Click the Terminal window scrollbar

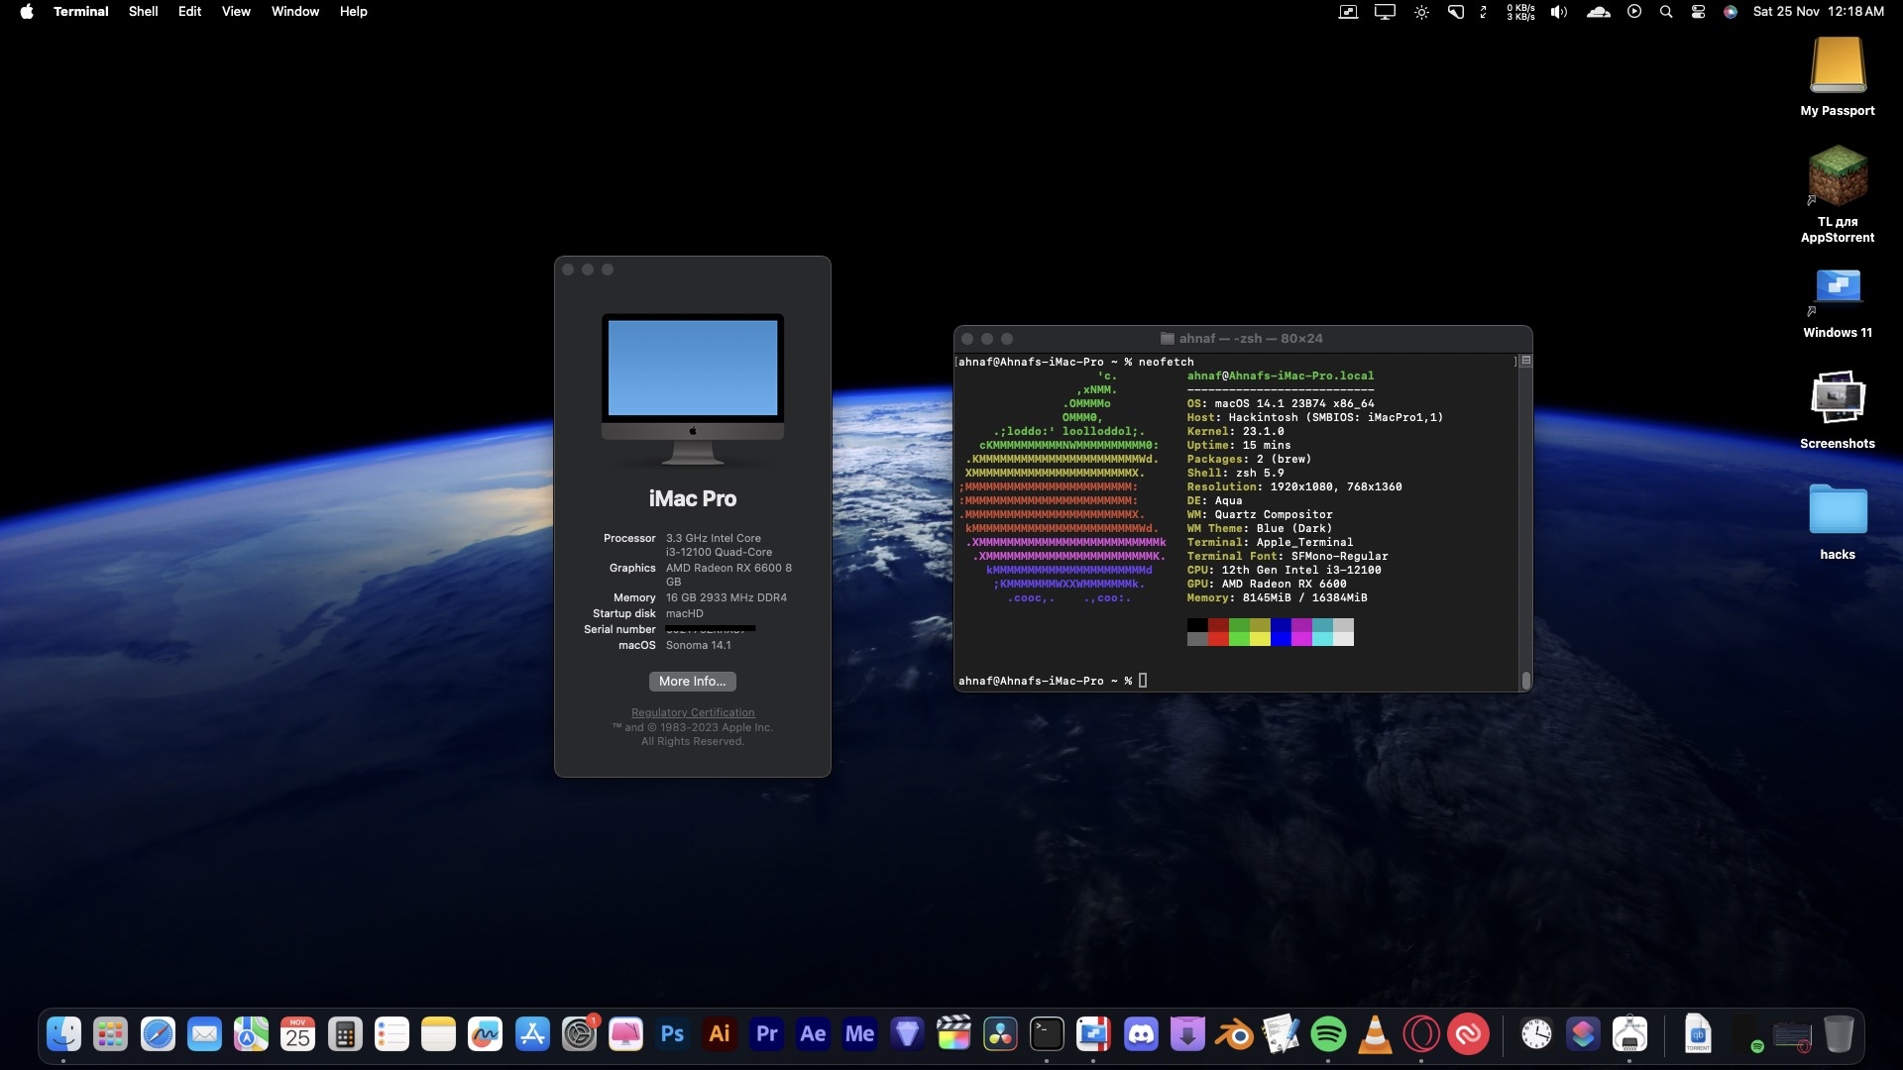1526,680
